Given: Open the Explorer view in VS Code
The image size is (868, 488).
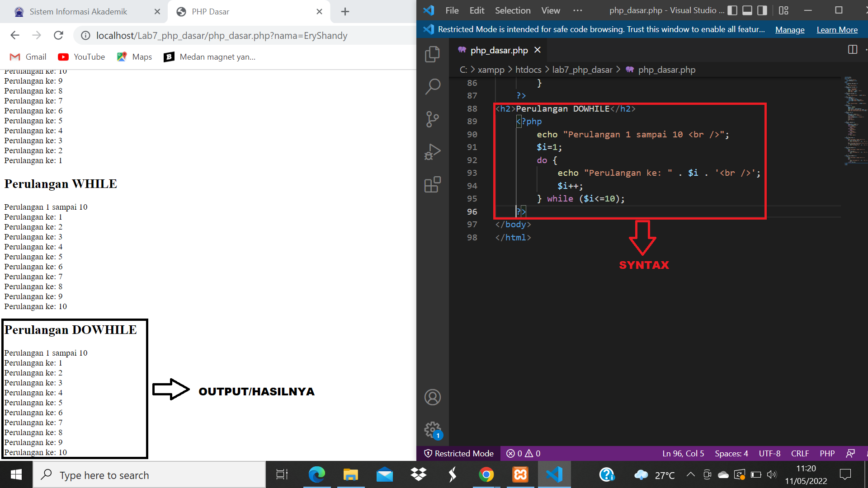Looking at the screenshot, I should pyautogui.click(x=433, y=53).
